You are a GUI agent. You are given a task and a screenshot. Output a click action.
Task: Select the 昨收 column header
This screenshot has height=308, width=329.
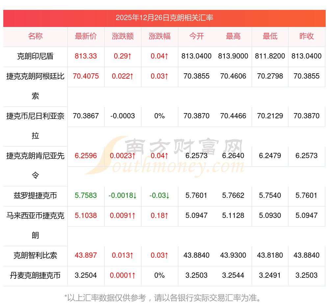[307, 36]
